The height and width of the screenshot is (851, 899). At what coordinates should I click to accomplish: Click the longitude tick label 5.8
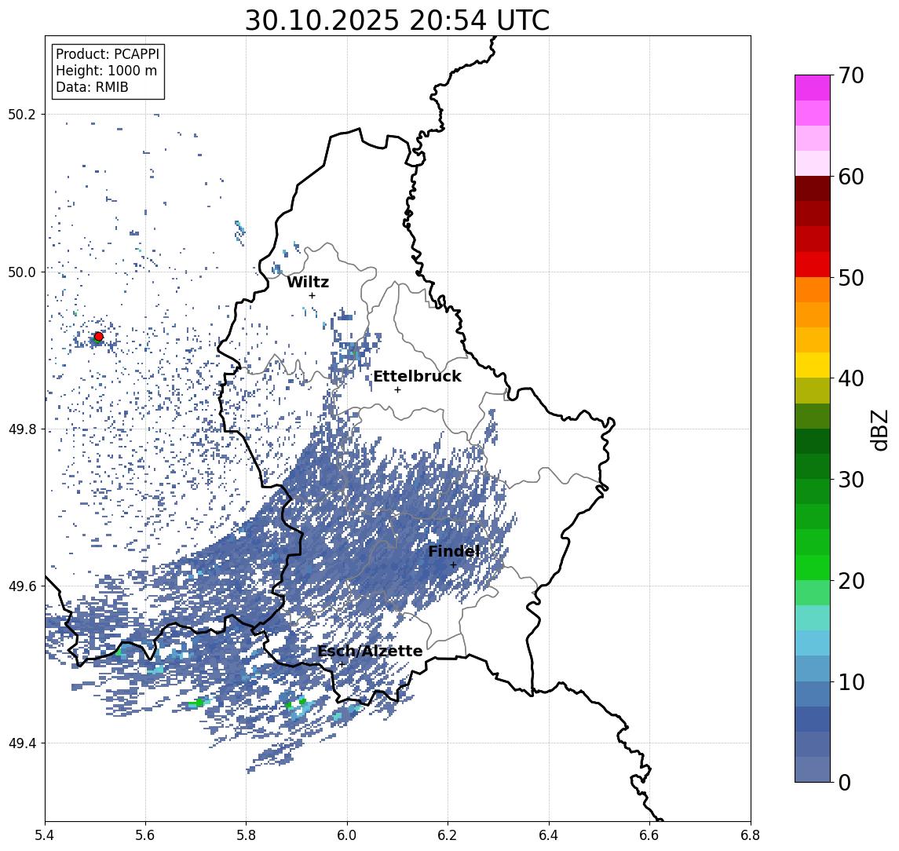coord(247,835)
